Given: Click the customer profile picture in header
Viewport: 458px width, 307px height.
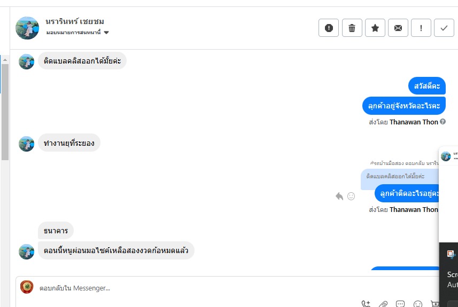Looking at the screenshot, I should click(x=27, y=28).
